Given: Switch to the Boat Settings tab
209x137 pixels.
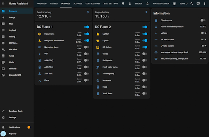Looking at the screenshot, I should coord(111,3).
